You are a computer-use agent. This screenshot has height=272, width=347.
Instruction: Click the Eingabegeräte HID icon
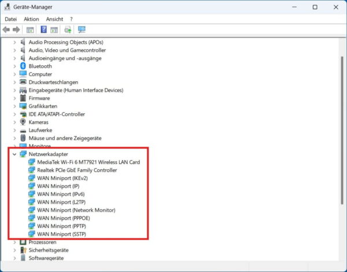click(x=23, y=90)
